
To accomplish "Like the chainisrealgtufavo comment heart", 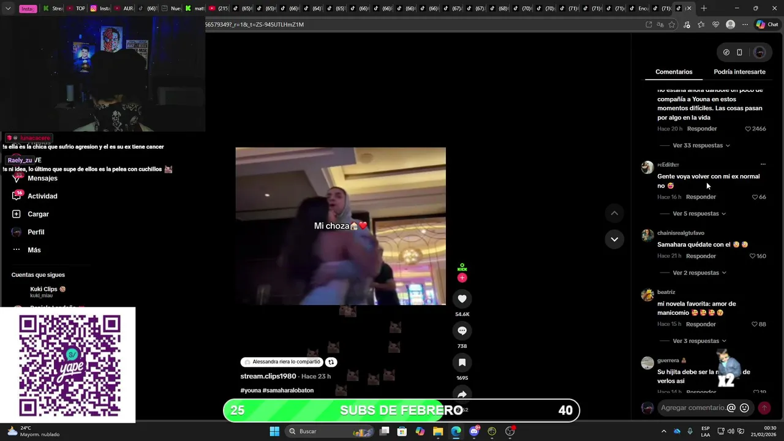I will (753, 256).
